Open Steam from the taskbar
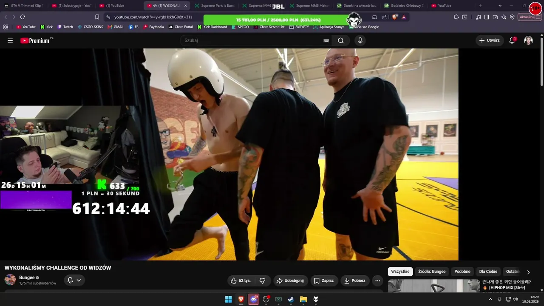This screenshot has width=544, height=306. (x=291, y=299)
